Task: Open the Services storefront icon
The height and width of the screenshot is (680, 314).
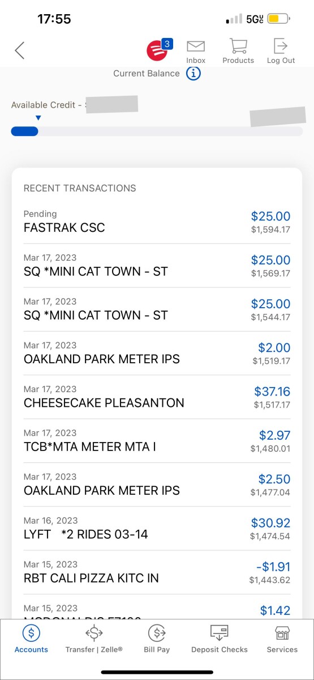Action: point(282,632)
